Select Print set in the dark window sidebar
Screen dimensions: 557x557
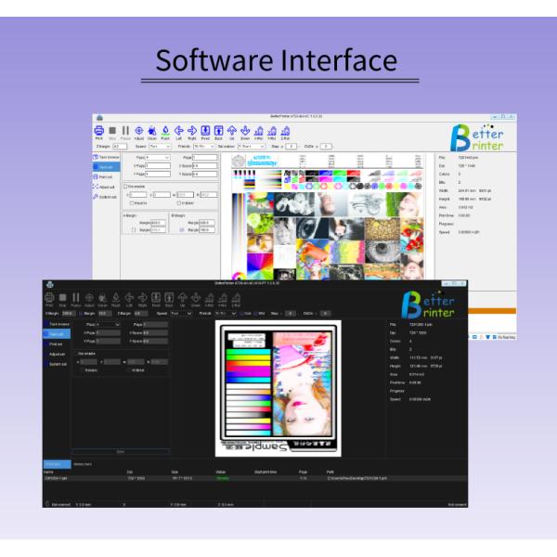(x=57, y=344)
